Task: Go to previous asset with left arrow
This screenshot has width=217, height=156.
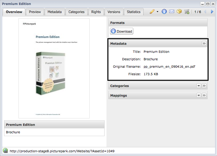Action: [x=205, y=12]
